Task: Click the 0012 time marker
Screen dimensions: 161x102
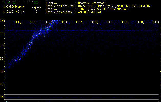Action: tap(33, 22)
